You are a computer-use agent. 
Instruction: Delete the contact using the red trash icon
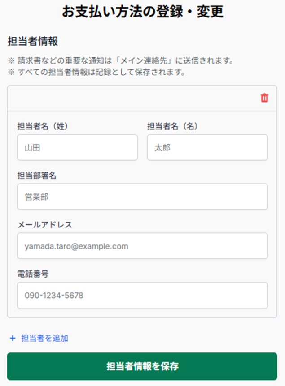pos(264,98)
